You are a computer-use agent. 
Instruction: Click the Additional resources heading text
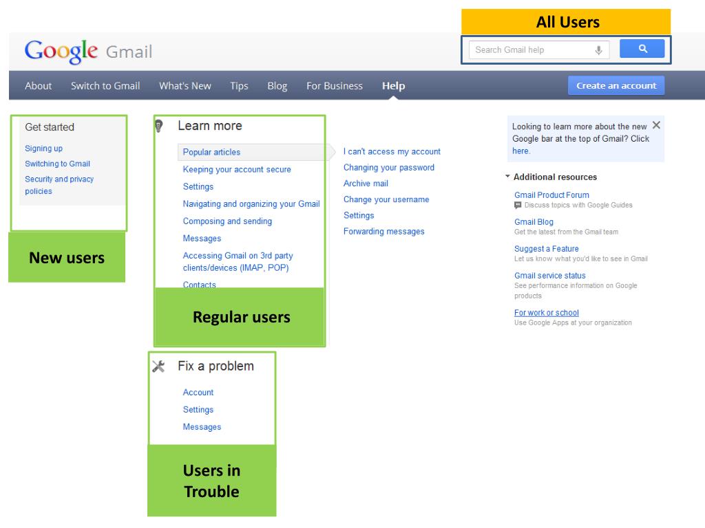555,177
